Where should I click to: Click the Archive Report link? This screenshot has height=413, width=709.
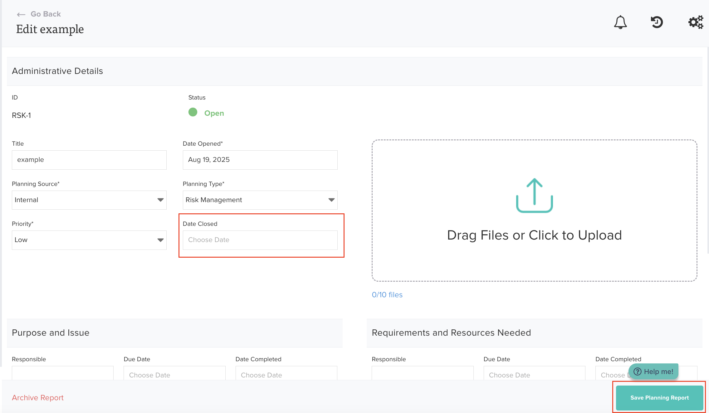tap(38, 398)
